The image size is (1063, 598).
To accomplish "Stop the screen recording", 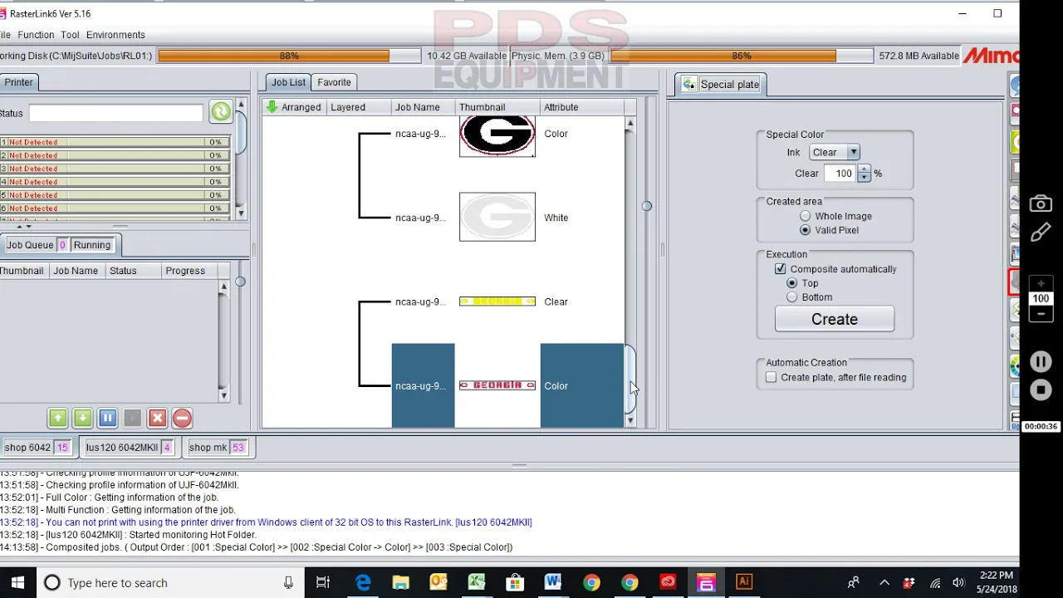I will (1041, 390).
